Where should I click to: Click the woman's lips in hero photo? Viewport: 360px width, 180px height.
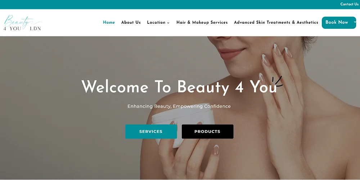231,53
